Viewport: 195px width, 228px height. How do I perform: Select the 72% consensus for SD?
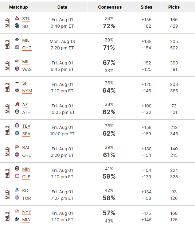109,26
